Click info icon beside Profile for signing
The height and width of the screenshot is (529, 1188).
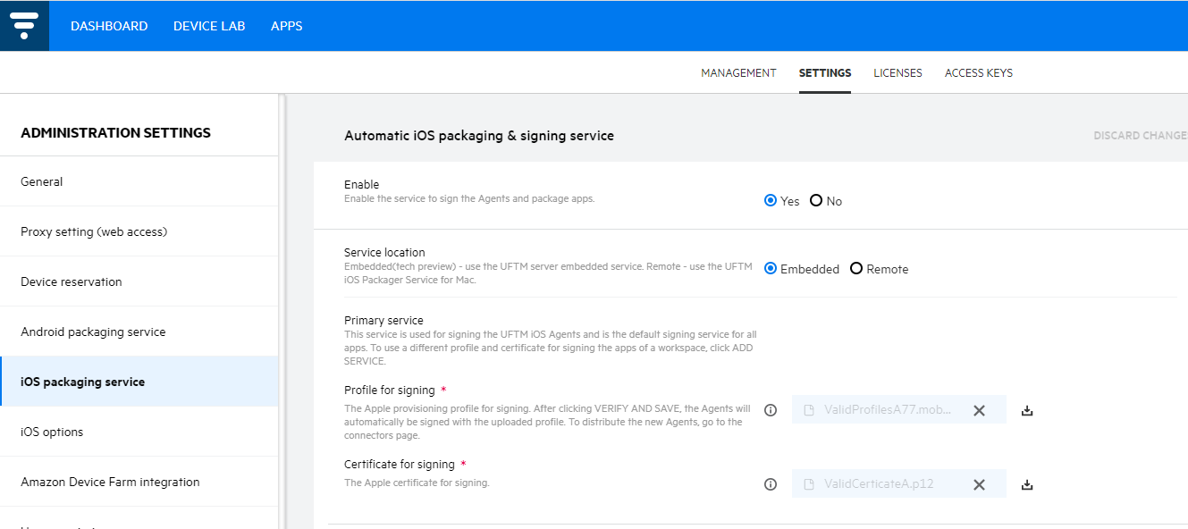click(771, 410)
